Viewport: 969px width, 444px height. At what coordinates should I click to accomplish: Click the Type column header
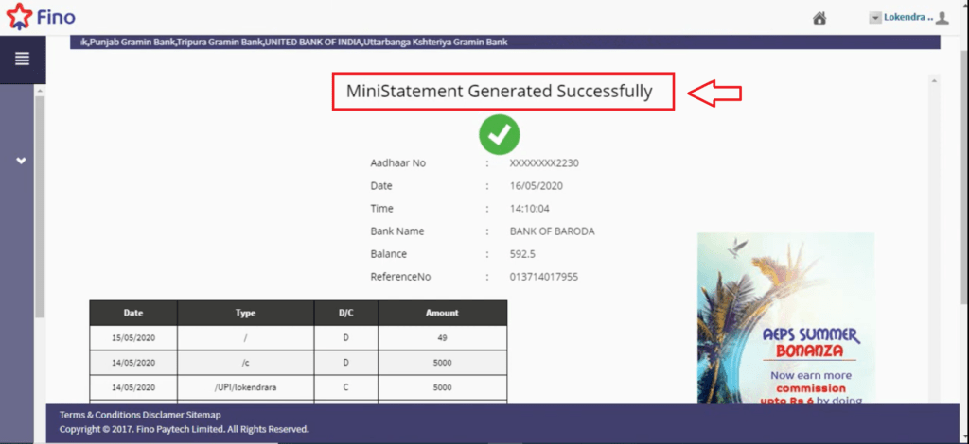click(245, 313)
